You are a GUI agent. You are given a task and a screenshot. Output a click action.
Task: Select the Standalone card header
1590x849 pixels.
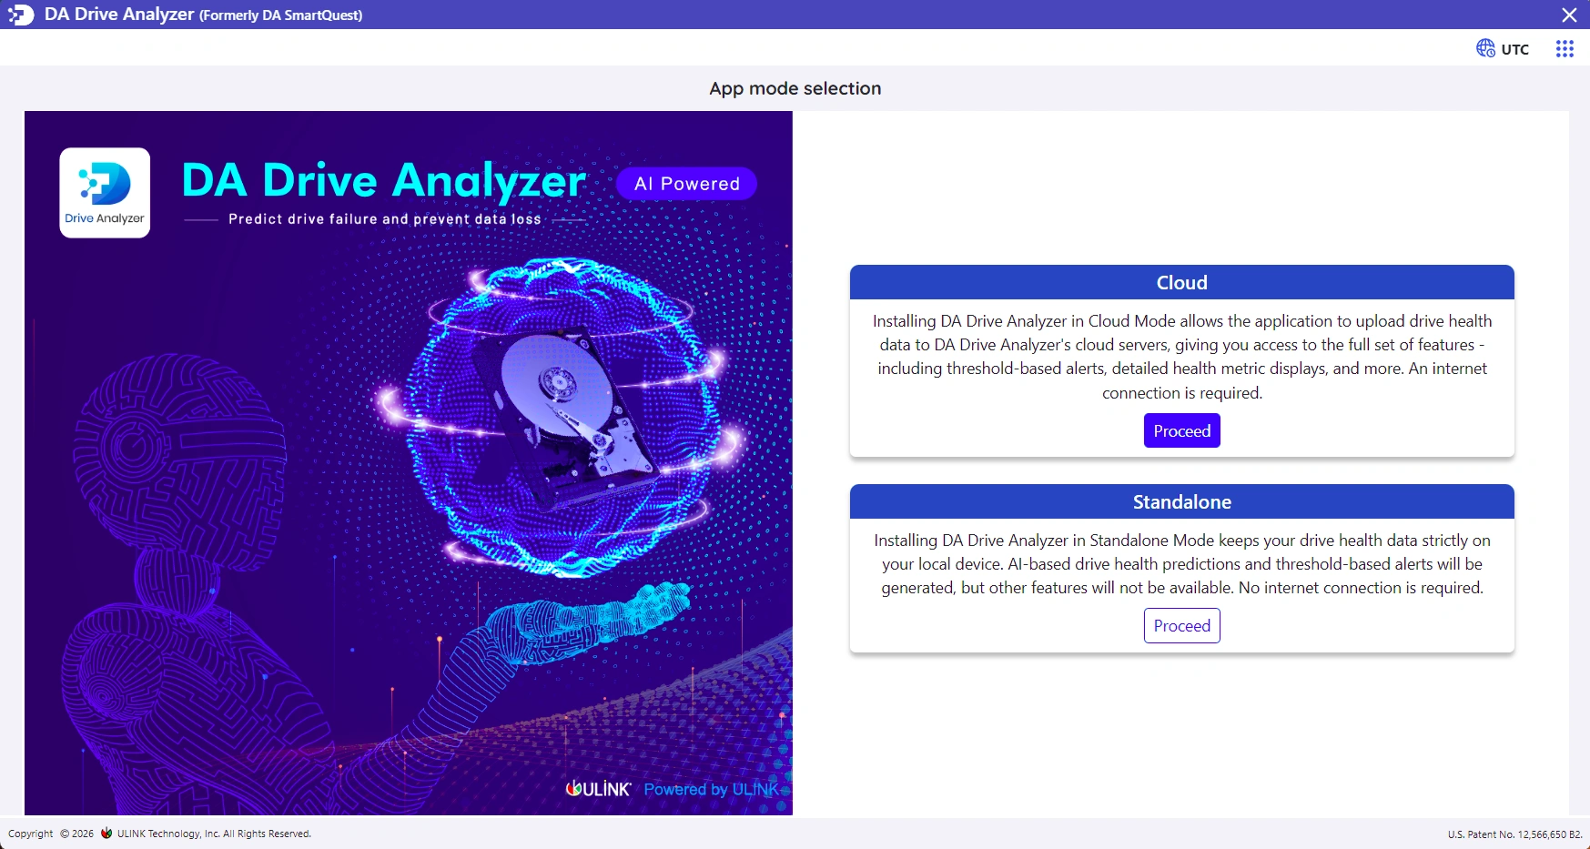click(x=1181, y=501)
